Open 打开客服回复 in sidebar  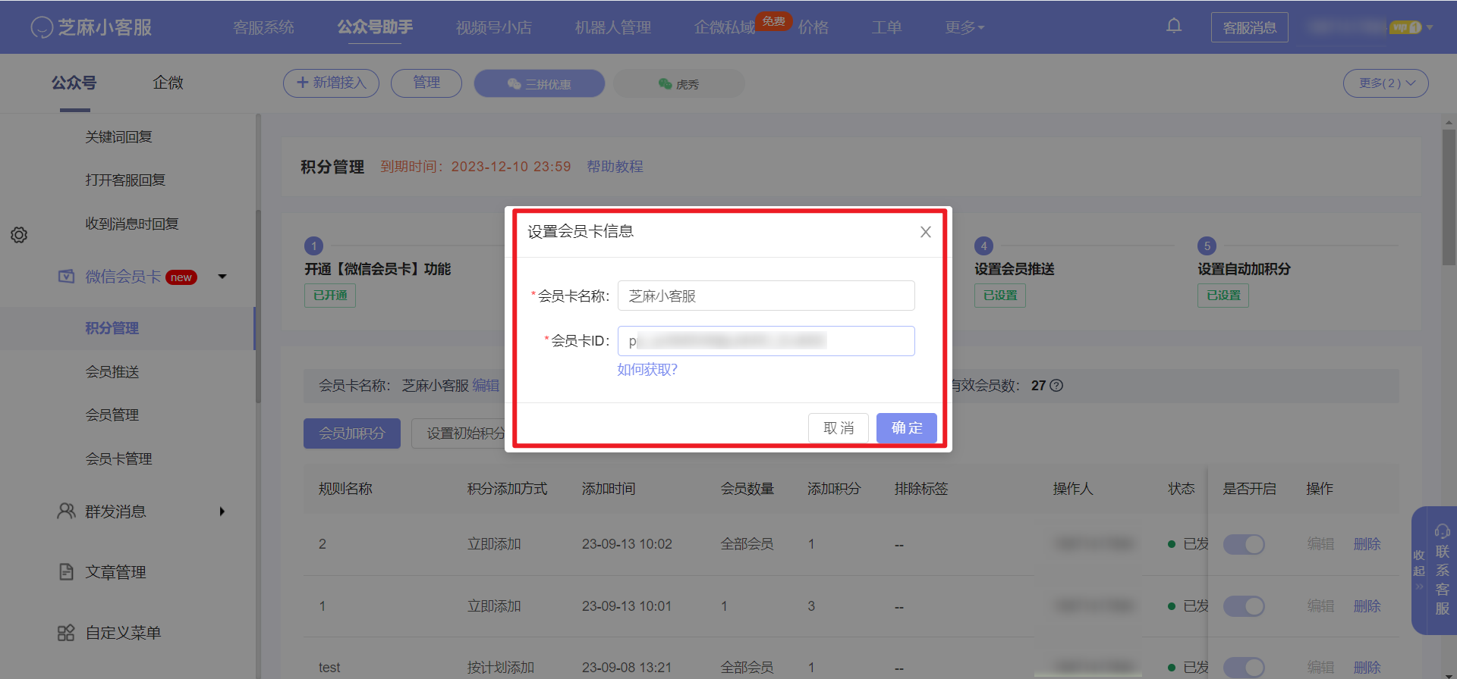[125, 180]
